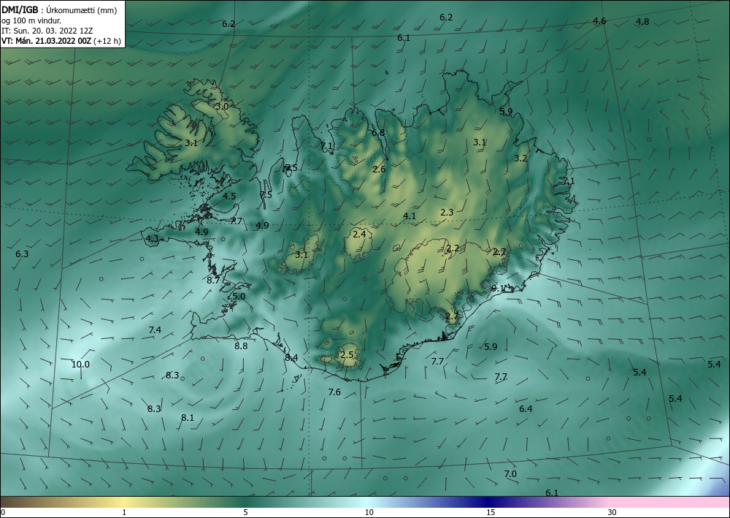Select the 'og 100 m vindur.' legend line
The width and height of the screenshot is (730, 518).
(x=31, y=20)
